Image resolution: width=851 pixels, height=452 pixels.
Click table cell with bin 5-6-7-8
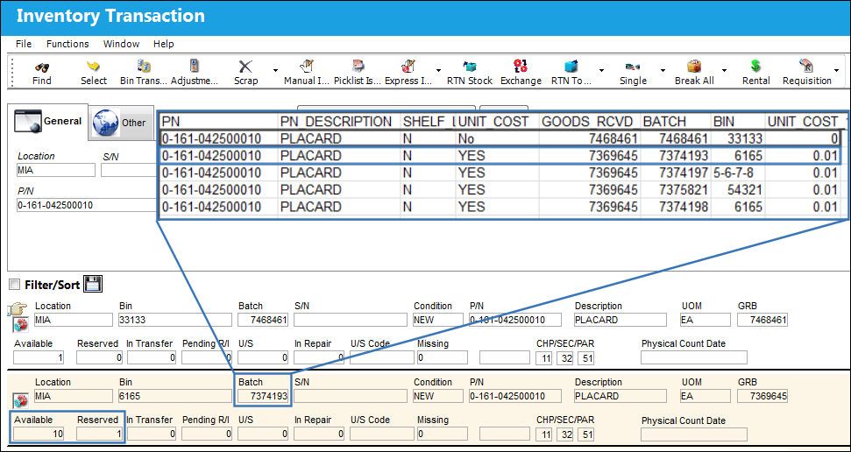(738, 173)
